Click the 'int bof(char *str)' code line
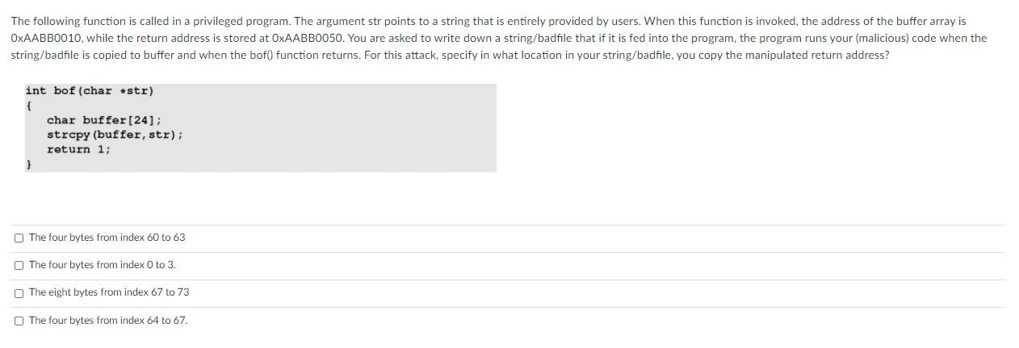 (x=89, y=91)
